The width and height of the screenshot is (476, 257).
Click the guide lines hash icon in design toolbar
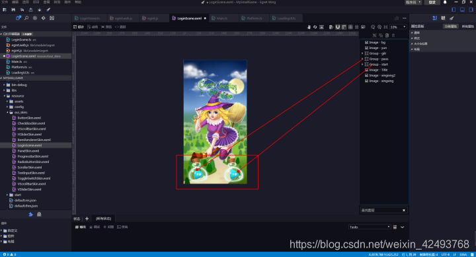click(x=357, y=27)
